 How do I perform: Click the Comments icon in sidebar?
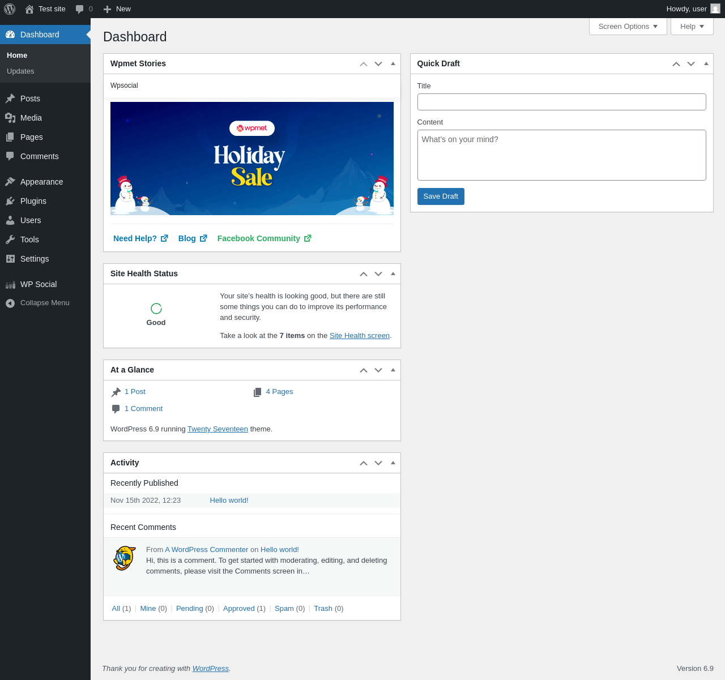[x=10, y=156]
